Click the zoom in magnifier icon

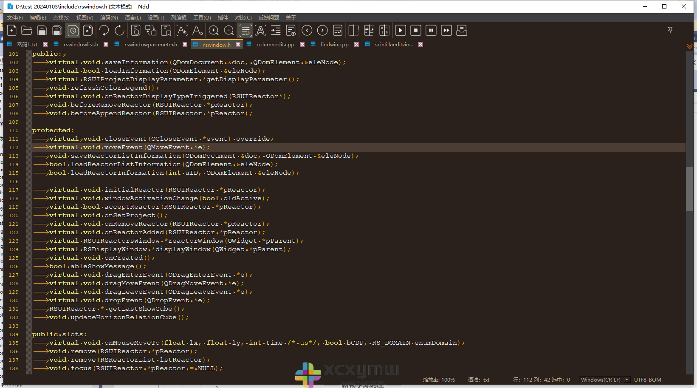point(214,31)
